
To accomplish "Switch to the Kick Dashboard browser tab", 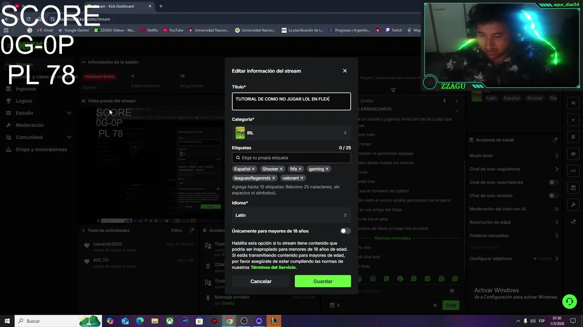I will [x=118, y=6].
